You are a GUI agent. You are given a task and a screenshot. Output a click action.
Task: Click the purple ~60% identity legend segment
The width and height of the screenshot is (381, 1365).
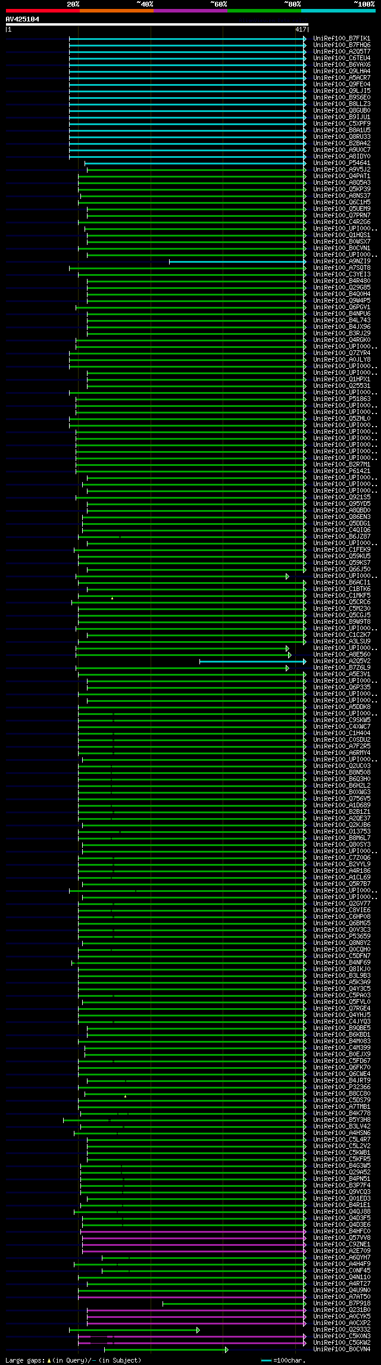point(190,11)
